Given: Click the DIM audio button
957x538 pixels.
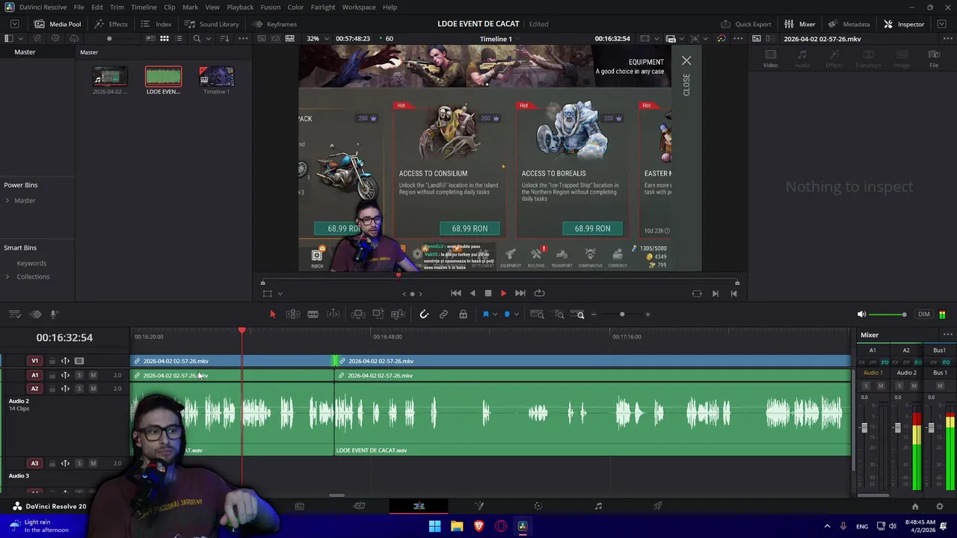Looking at the screenshot, I should pos(924,315).
